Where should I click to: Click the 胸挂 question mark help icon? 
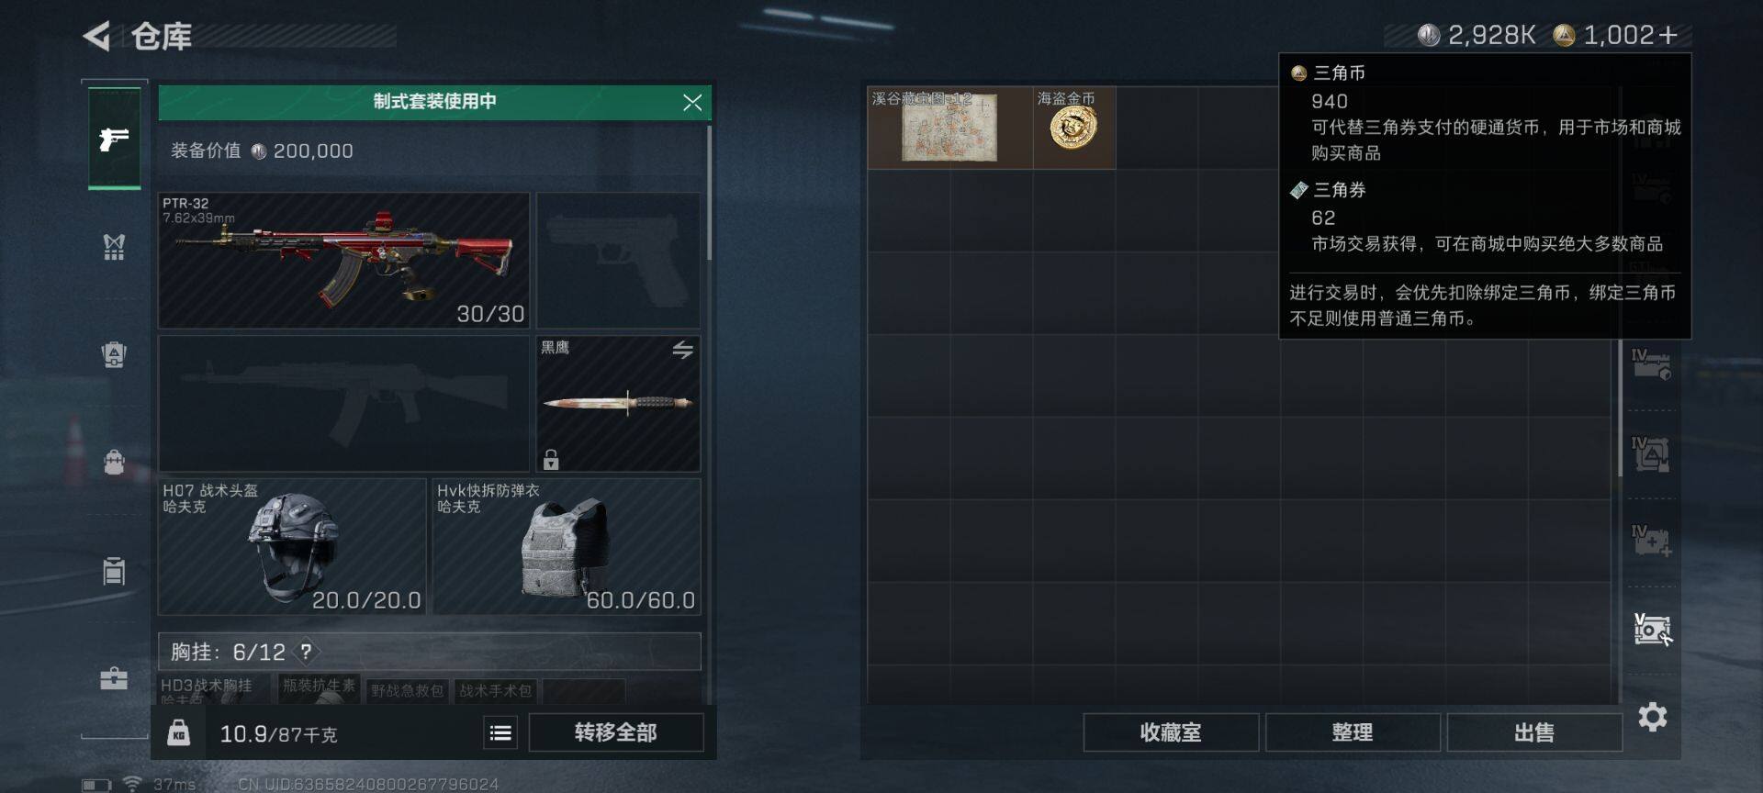pyautogui.click(x=306, y=652)
